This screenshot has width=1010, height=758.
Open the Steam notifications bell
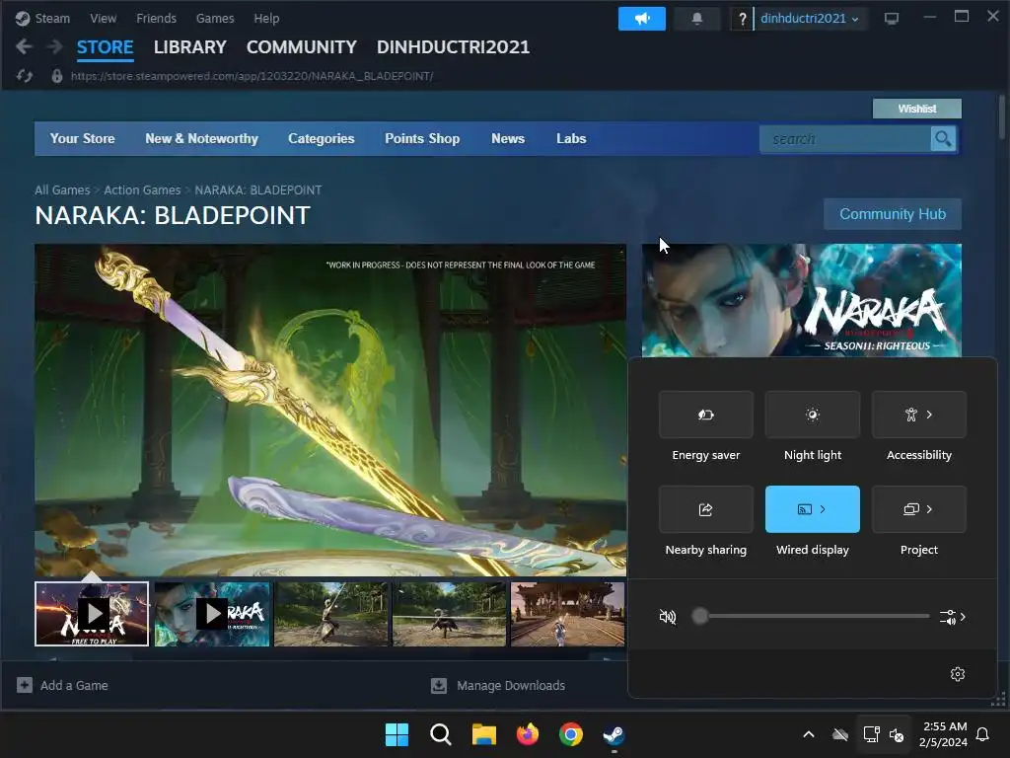tap(697, 19)
